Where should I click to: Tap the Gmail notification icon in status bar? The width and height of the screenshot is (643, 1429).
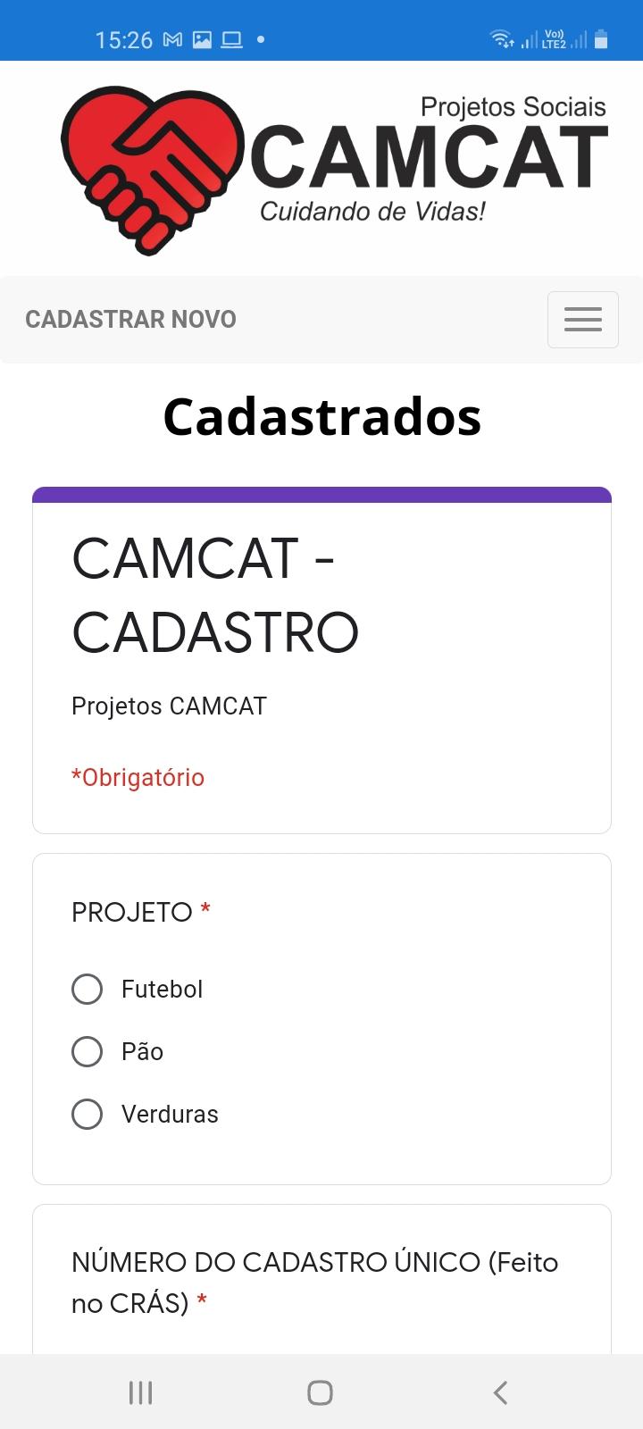[x=173, y=39]
